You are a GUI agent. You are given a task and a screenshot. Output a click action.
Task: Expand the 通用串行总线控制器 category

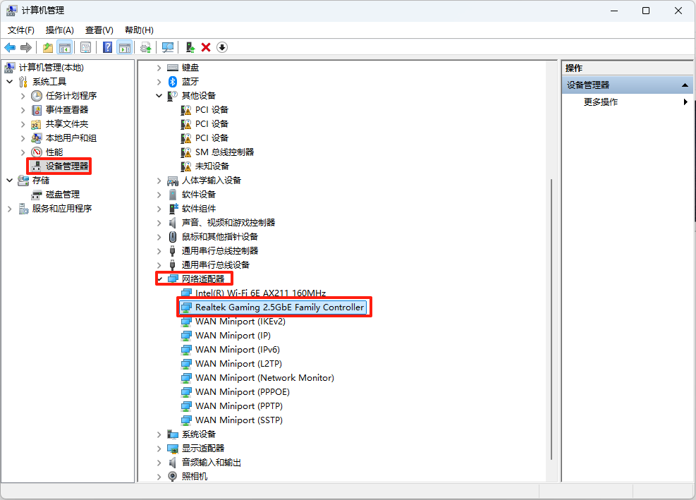[x=159, y=251]
